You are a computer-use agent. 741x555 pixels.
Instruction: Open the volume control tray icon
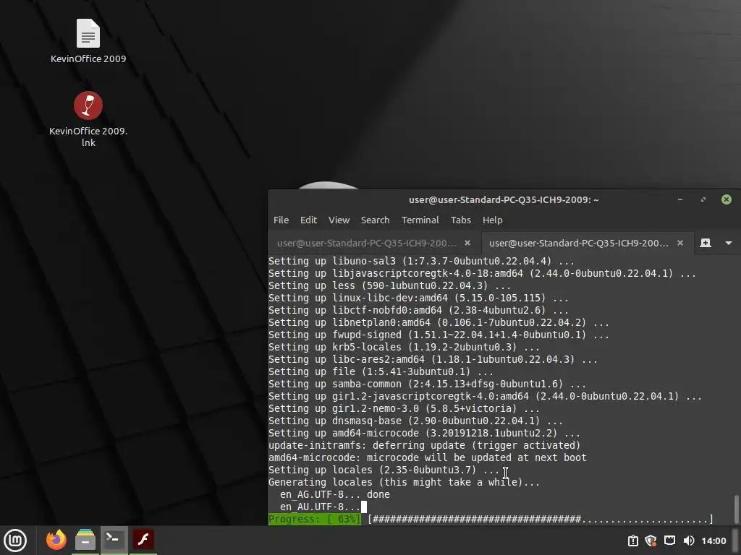[689, 541]
